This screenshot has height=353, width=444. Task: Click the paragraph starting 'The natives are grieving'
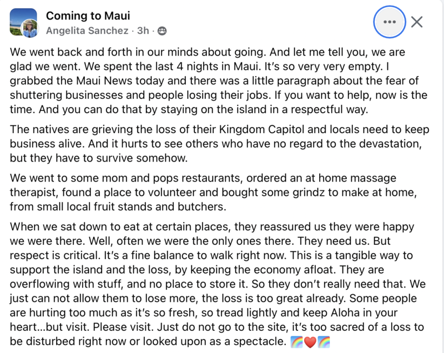pyautogui.click(x=219, y=144)
